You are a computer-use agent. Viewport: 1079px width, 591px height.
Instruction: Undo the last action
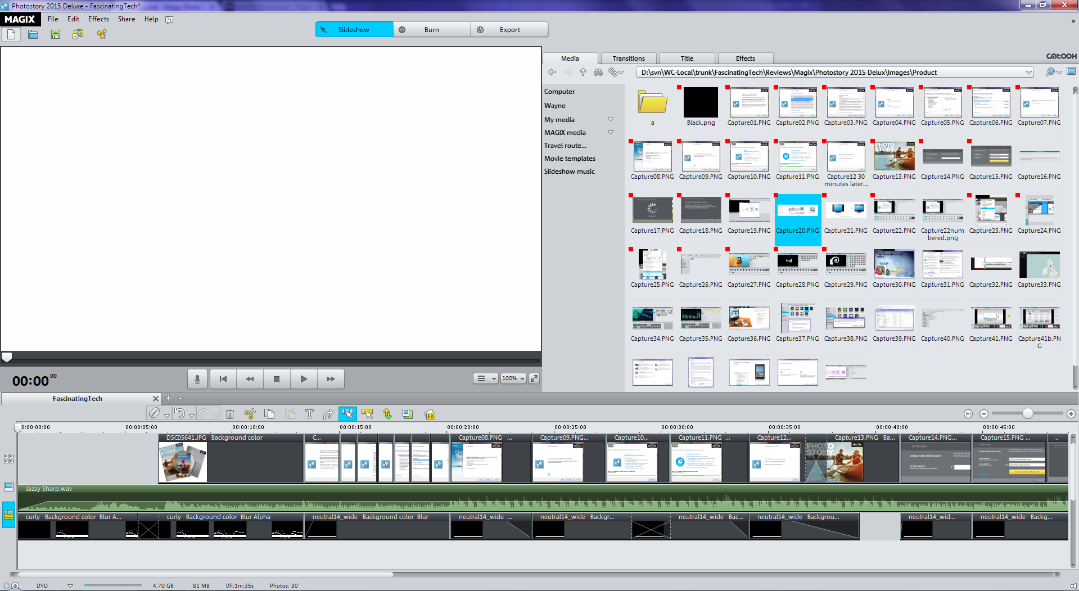pos(179,414)
